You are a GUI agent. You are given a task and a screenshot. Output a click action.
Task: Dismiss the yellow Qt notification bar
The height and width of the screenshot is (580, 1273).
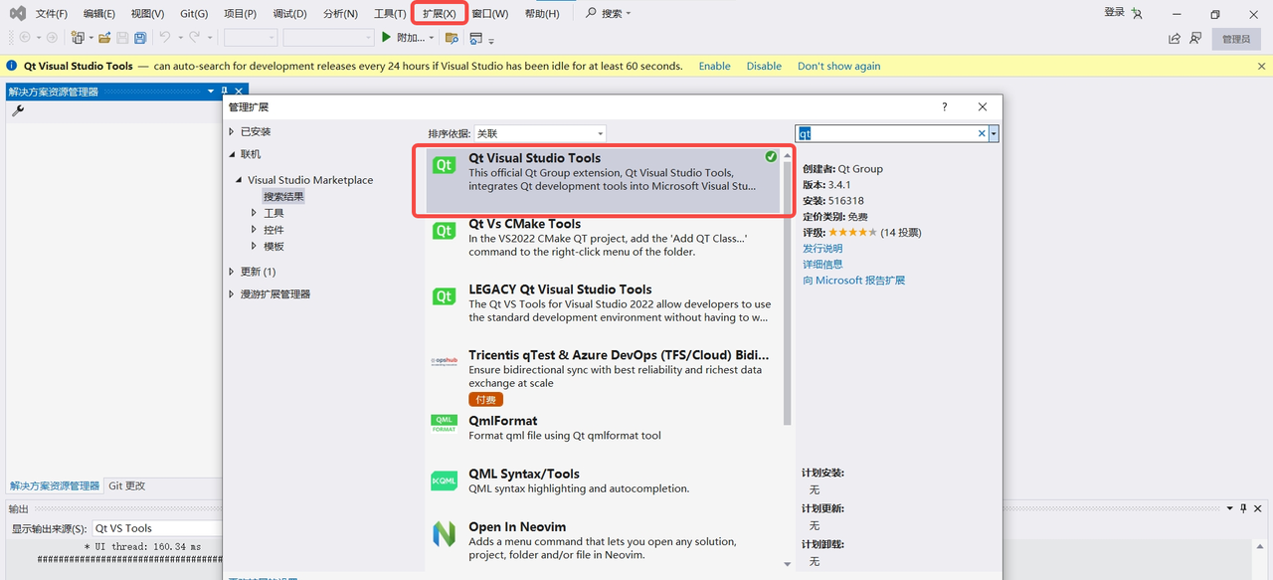click(x=1262, y=66)
